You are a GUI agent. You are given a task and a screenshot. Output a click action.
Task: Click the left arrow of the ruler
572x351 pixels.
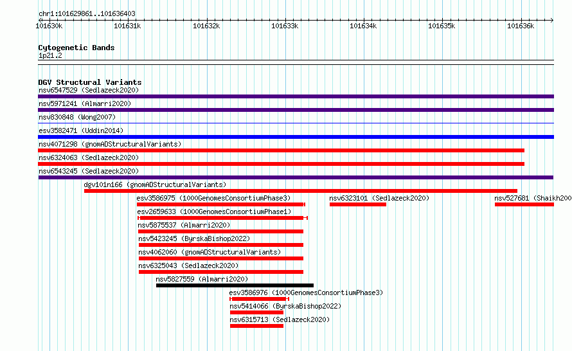click(x=40, y=20)
